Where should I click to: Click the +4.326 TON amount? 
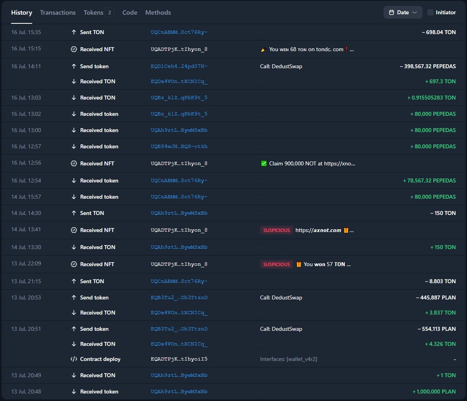coord(440,344)
